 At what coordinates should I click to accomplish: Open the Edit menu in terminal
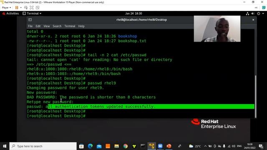coord(38,26)
